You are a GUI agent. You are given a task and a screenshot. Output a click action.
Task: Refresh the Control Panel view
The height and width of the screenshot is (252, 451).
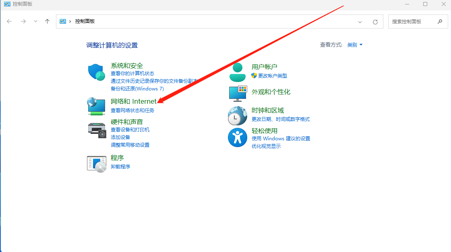[375, 22]
